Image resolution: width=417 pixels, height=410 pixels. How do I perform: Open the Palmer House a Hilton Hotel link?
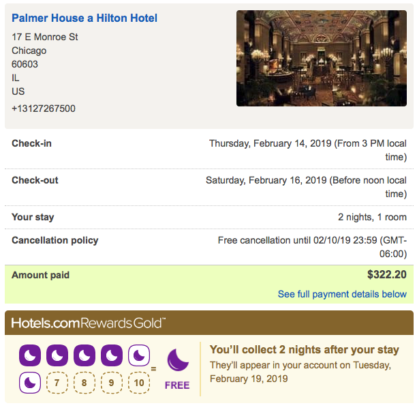tap(84, 18)
